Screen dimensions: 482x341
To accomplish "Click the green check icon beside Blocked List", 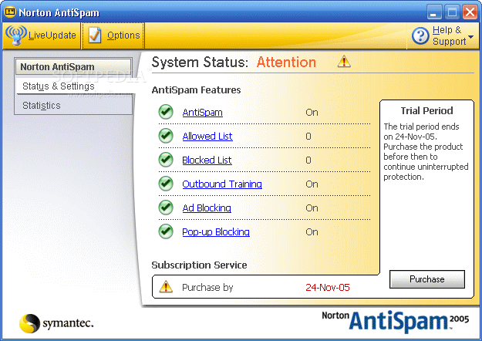I will coord(166,160).
